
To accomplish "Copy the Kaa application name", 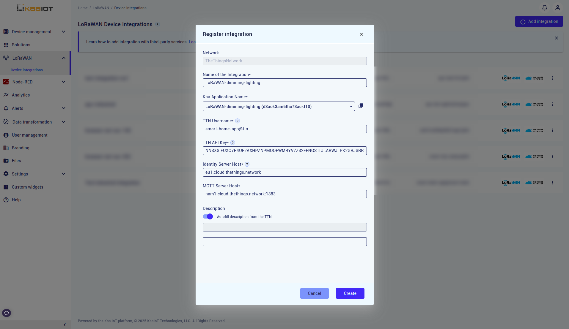I will (361, 106).
